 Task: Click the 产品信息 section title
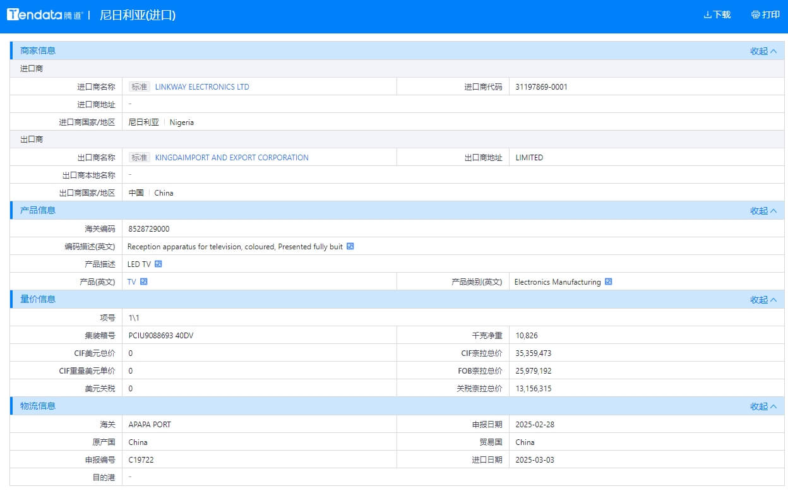(x=38, y=211)
